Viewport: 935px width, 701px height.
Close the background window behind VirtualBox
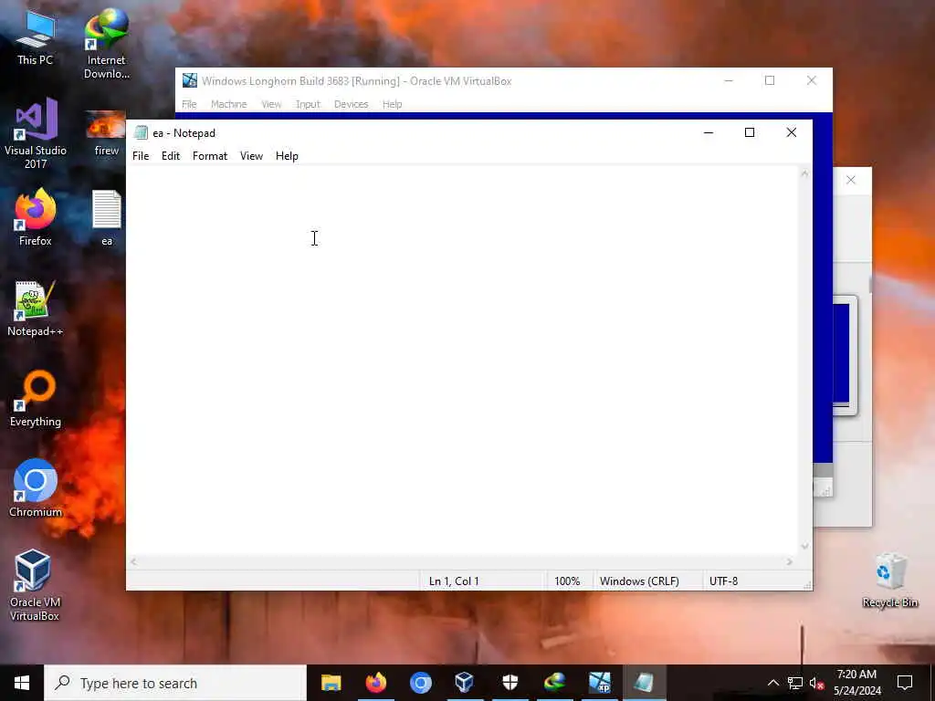[851, 180]
